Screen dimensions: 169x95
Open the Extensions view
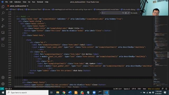click(3, 39)
